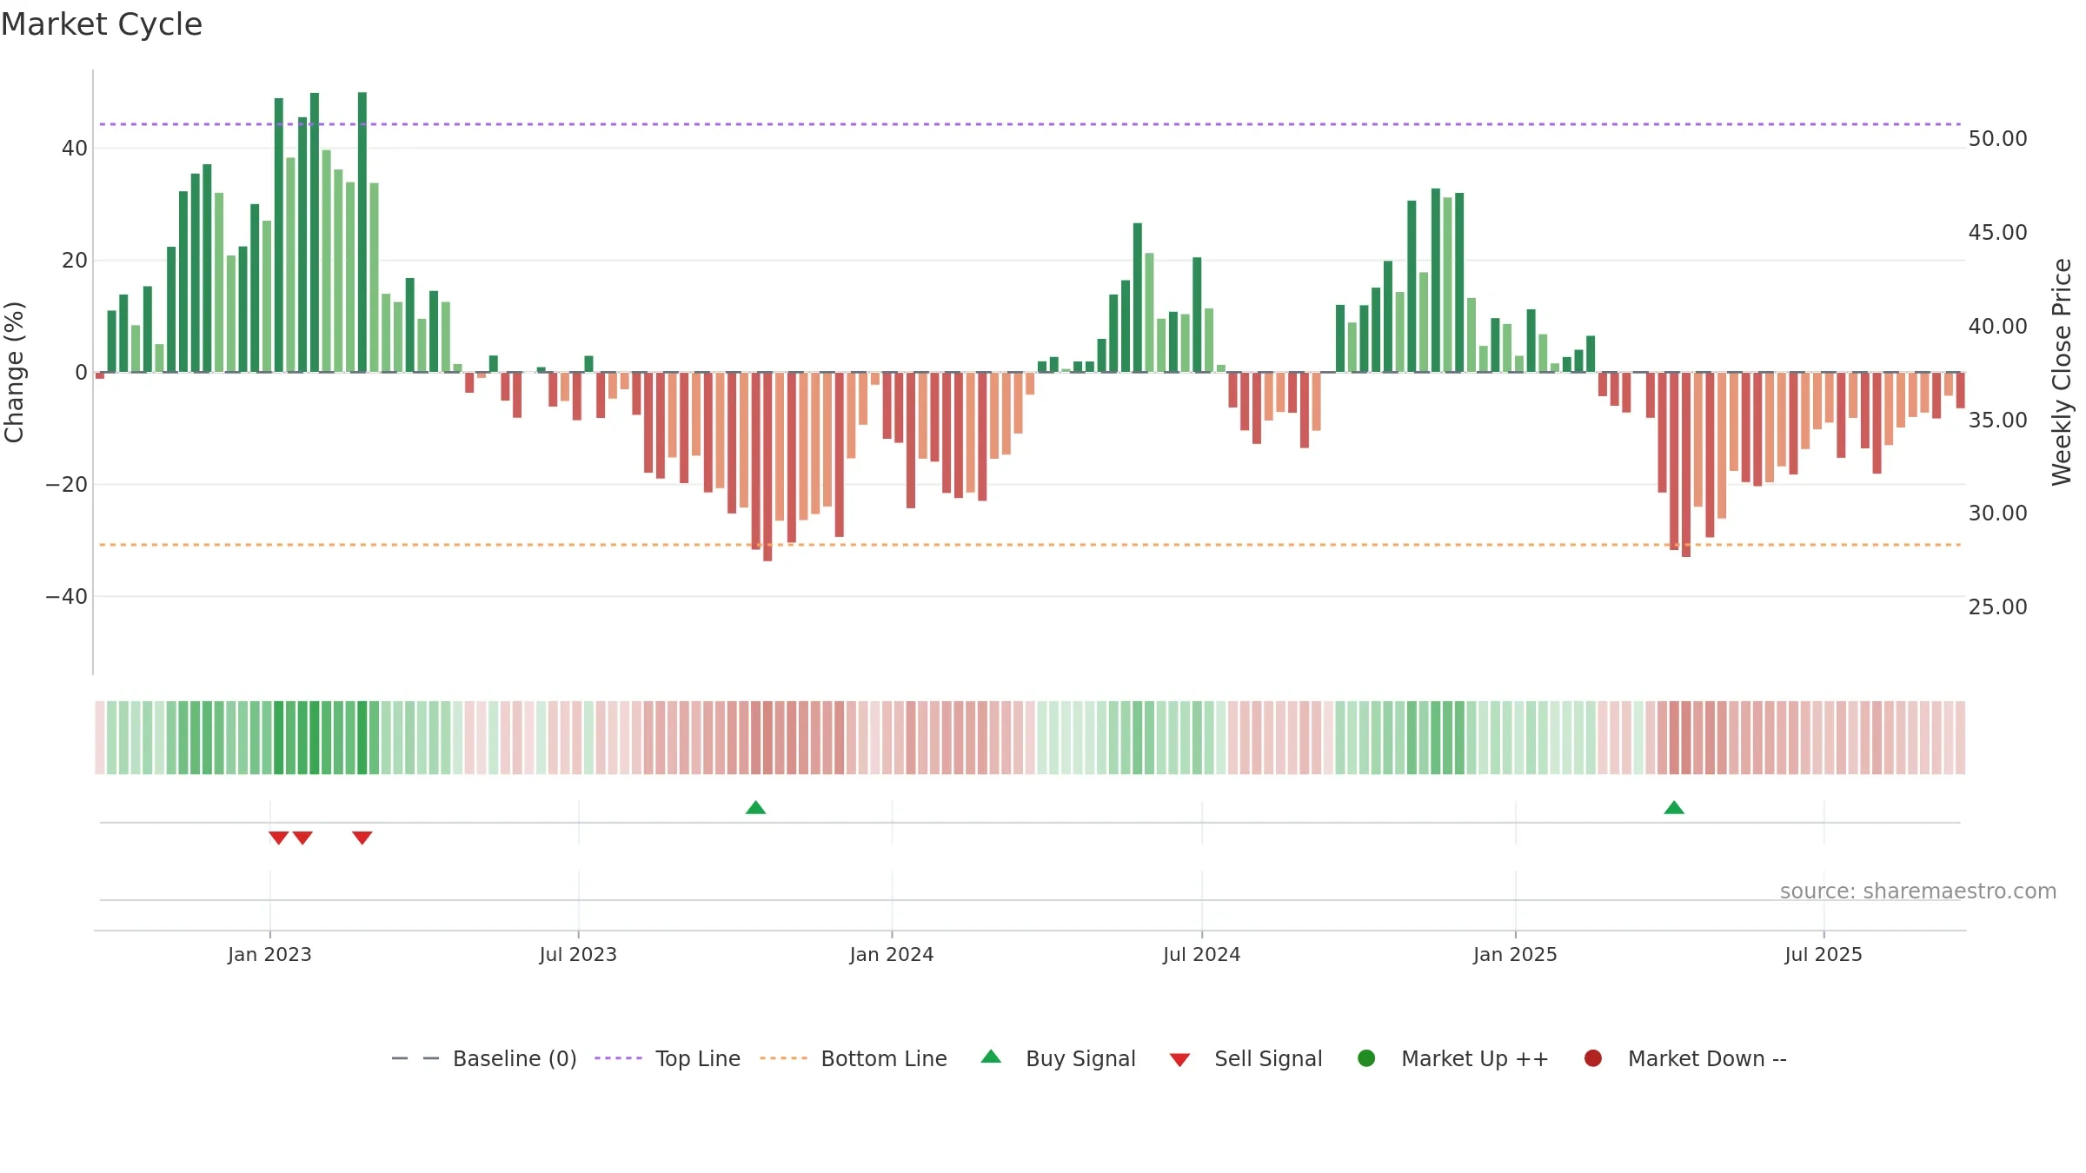Click the Jul 2025 axis label
Viewport: 2086px width, 1173px height.
coord(1824,954)
